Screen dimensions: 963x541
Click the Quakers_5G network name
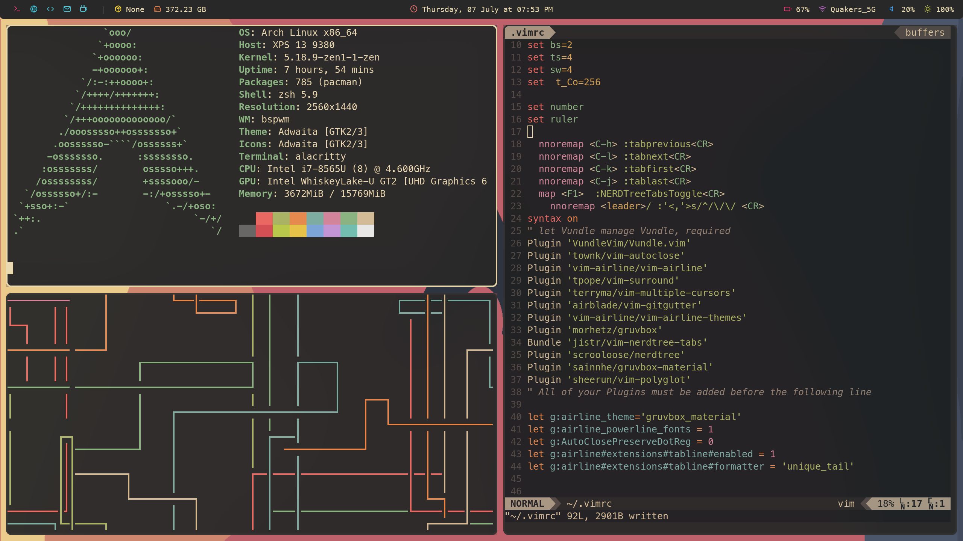(853, 9)
